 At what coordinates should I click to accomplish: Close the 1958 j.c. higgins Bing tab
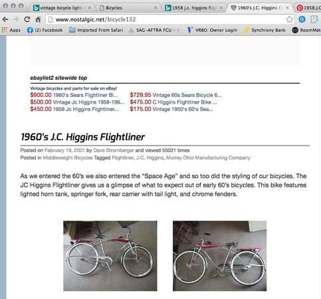pos(221,8)
